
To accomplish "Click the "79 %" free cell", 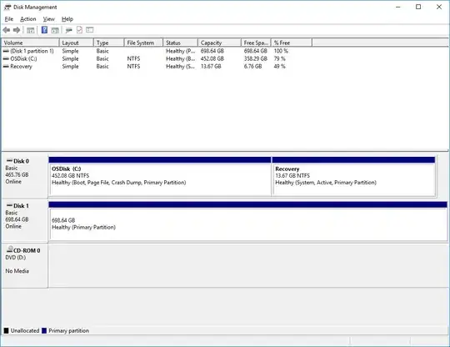I will click(x=279, y=58).
